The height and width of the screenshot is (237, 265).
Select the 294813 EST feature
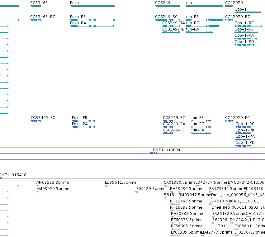pyautogui.click(x=211, y=204)
